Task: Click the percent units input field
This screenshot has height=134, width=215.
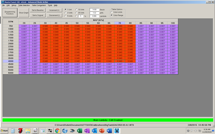Action: [81, 16]
